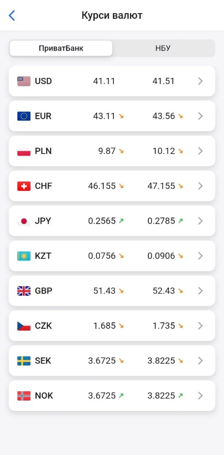
Task: Open GBP details via right chevron
Action: 201,291
